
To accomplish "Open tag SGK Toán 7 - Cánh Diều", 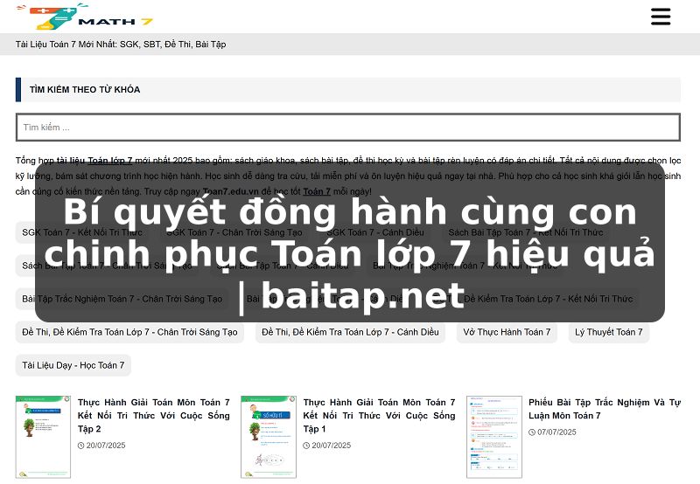I will point(375,232).
